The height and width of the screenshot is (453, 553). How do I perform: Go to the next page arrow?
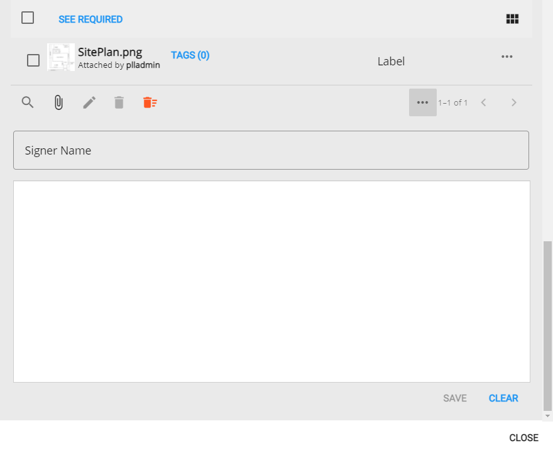(514, 102)
